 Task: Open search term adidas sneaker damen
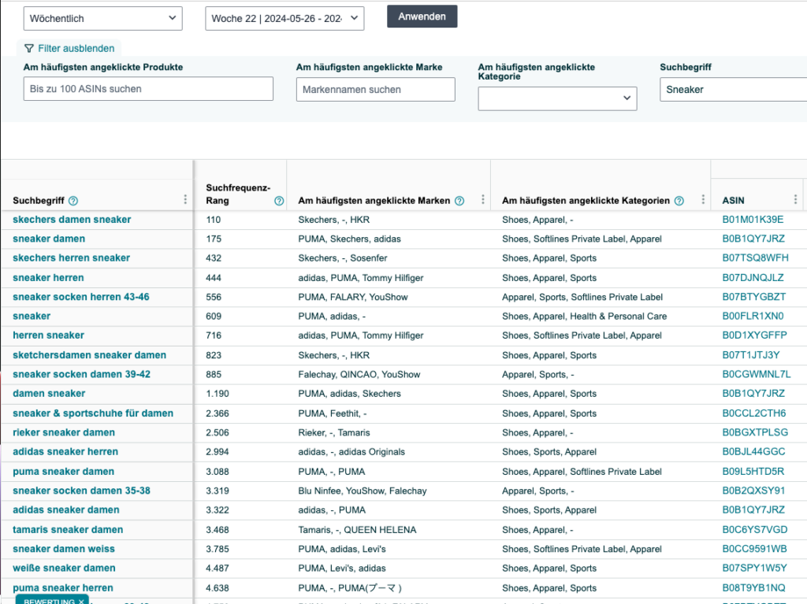[66, 510]
